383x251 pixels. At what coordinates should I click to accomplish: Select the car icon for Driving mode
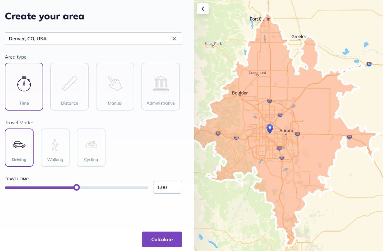[19, 144]
